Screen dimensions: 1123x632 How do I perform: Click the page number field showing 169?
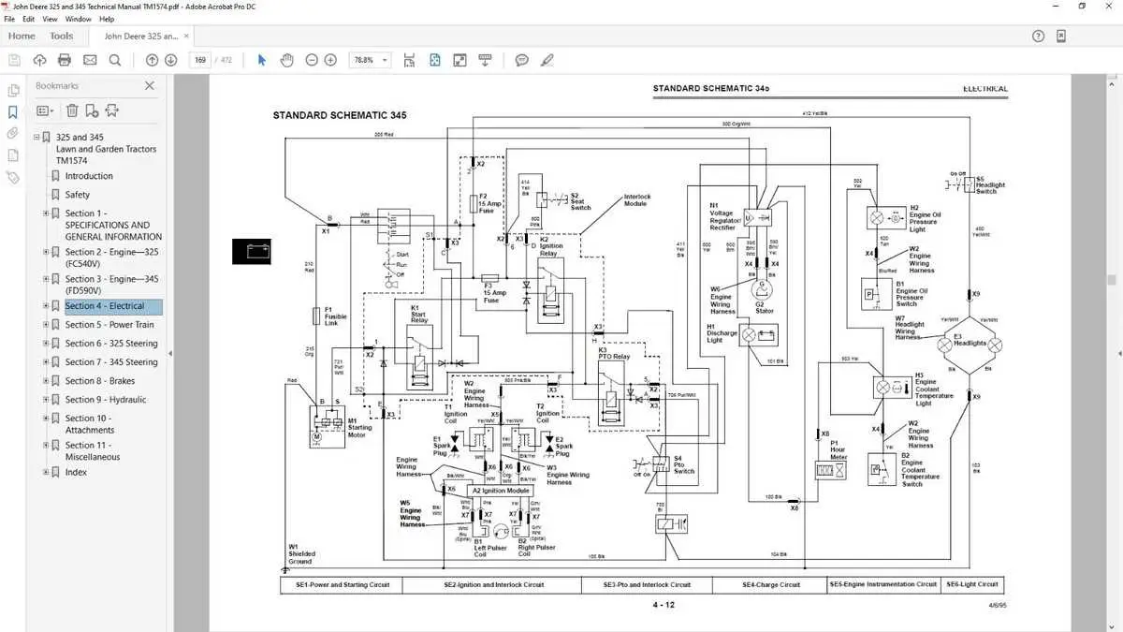click(x=199, y=60)
